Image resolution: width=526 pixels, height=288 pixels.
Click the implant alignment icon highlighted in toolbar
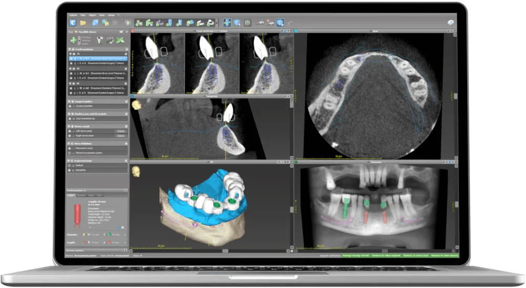click(x=227, y=23)
